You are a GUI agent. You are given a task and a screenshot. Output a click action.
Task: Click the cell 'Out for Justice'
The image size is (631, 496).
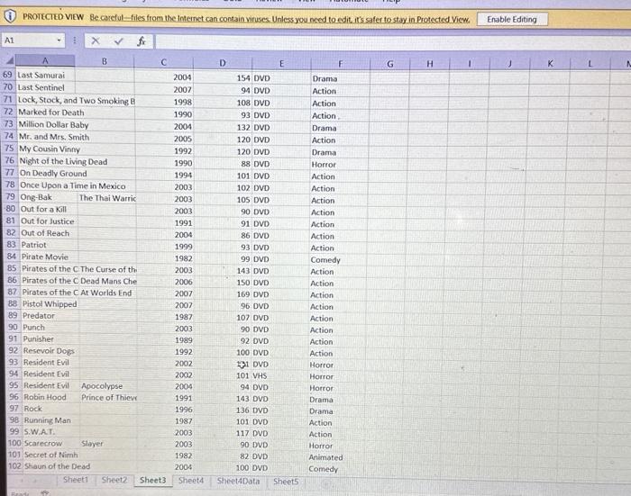point(48,221)
